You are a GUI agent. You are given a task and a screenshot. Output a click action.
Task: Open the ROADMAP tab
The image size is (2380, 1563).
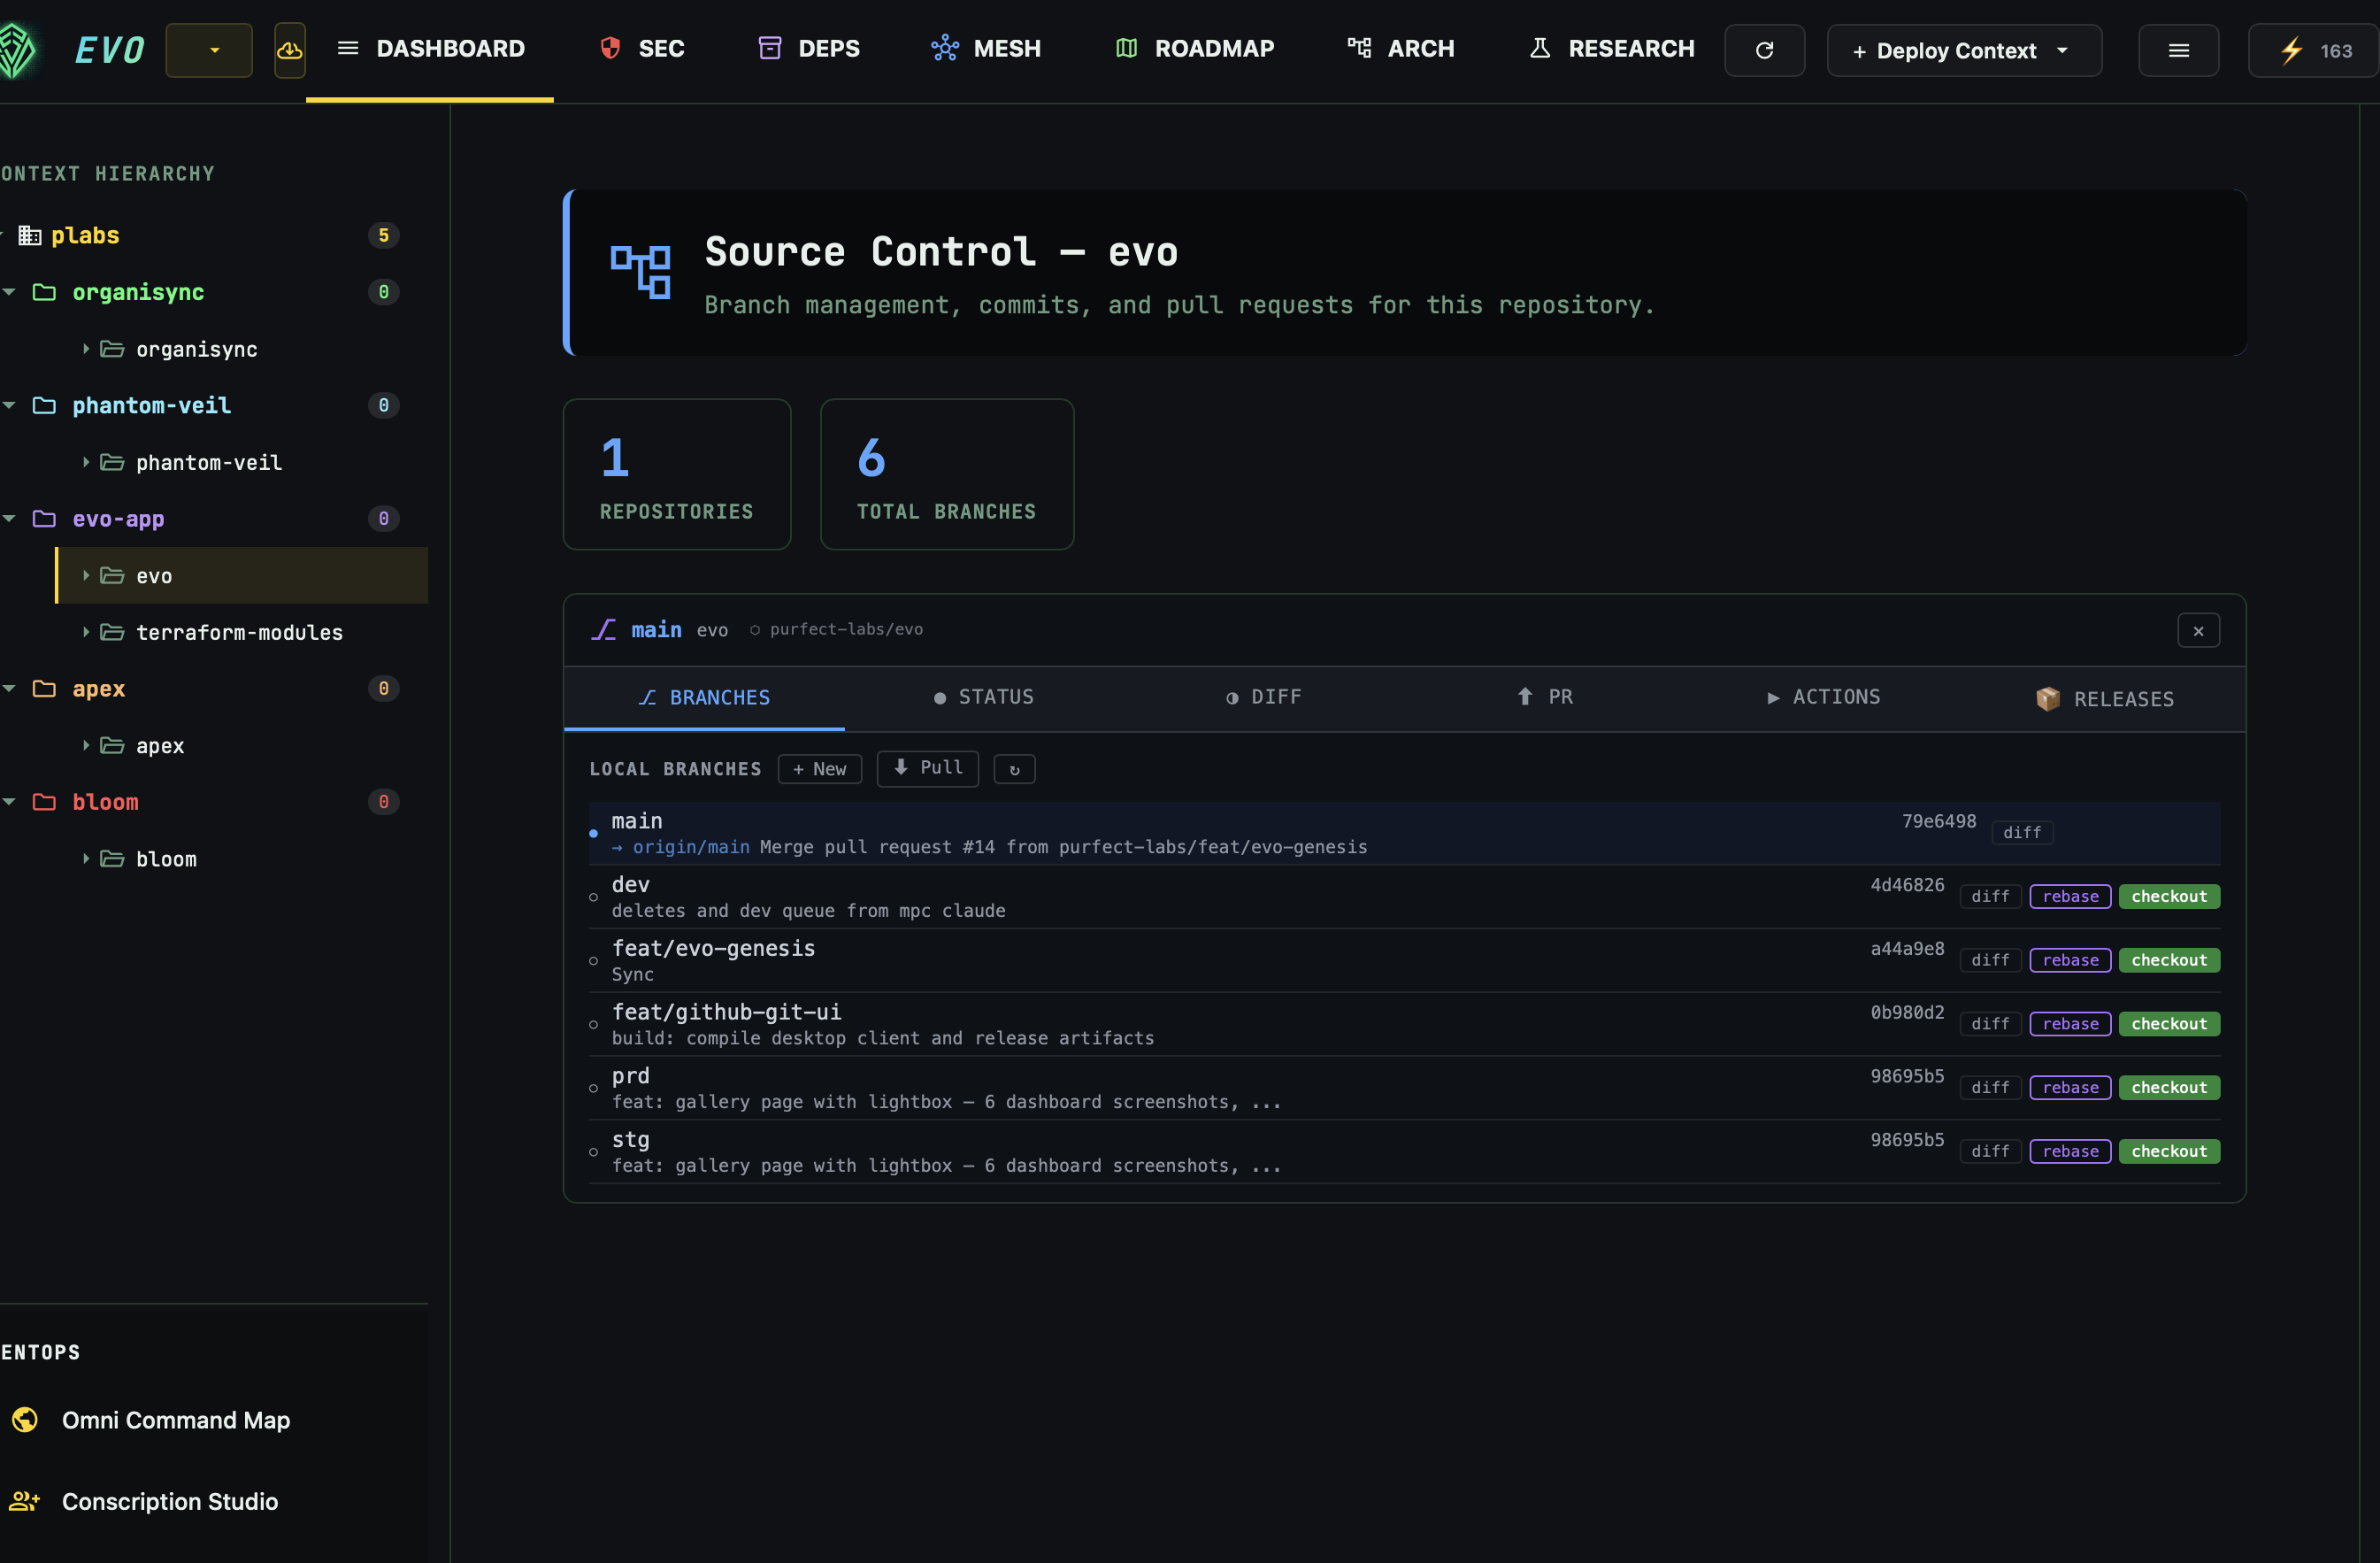1194,49
